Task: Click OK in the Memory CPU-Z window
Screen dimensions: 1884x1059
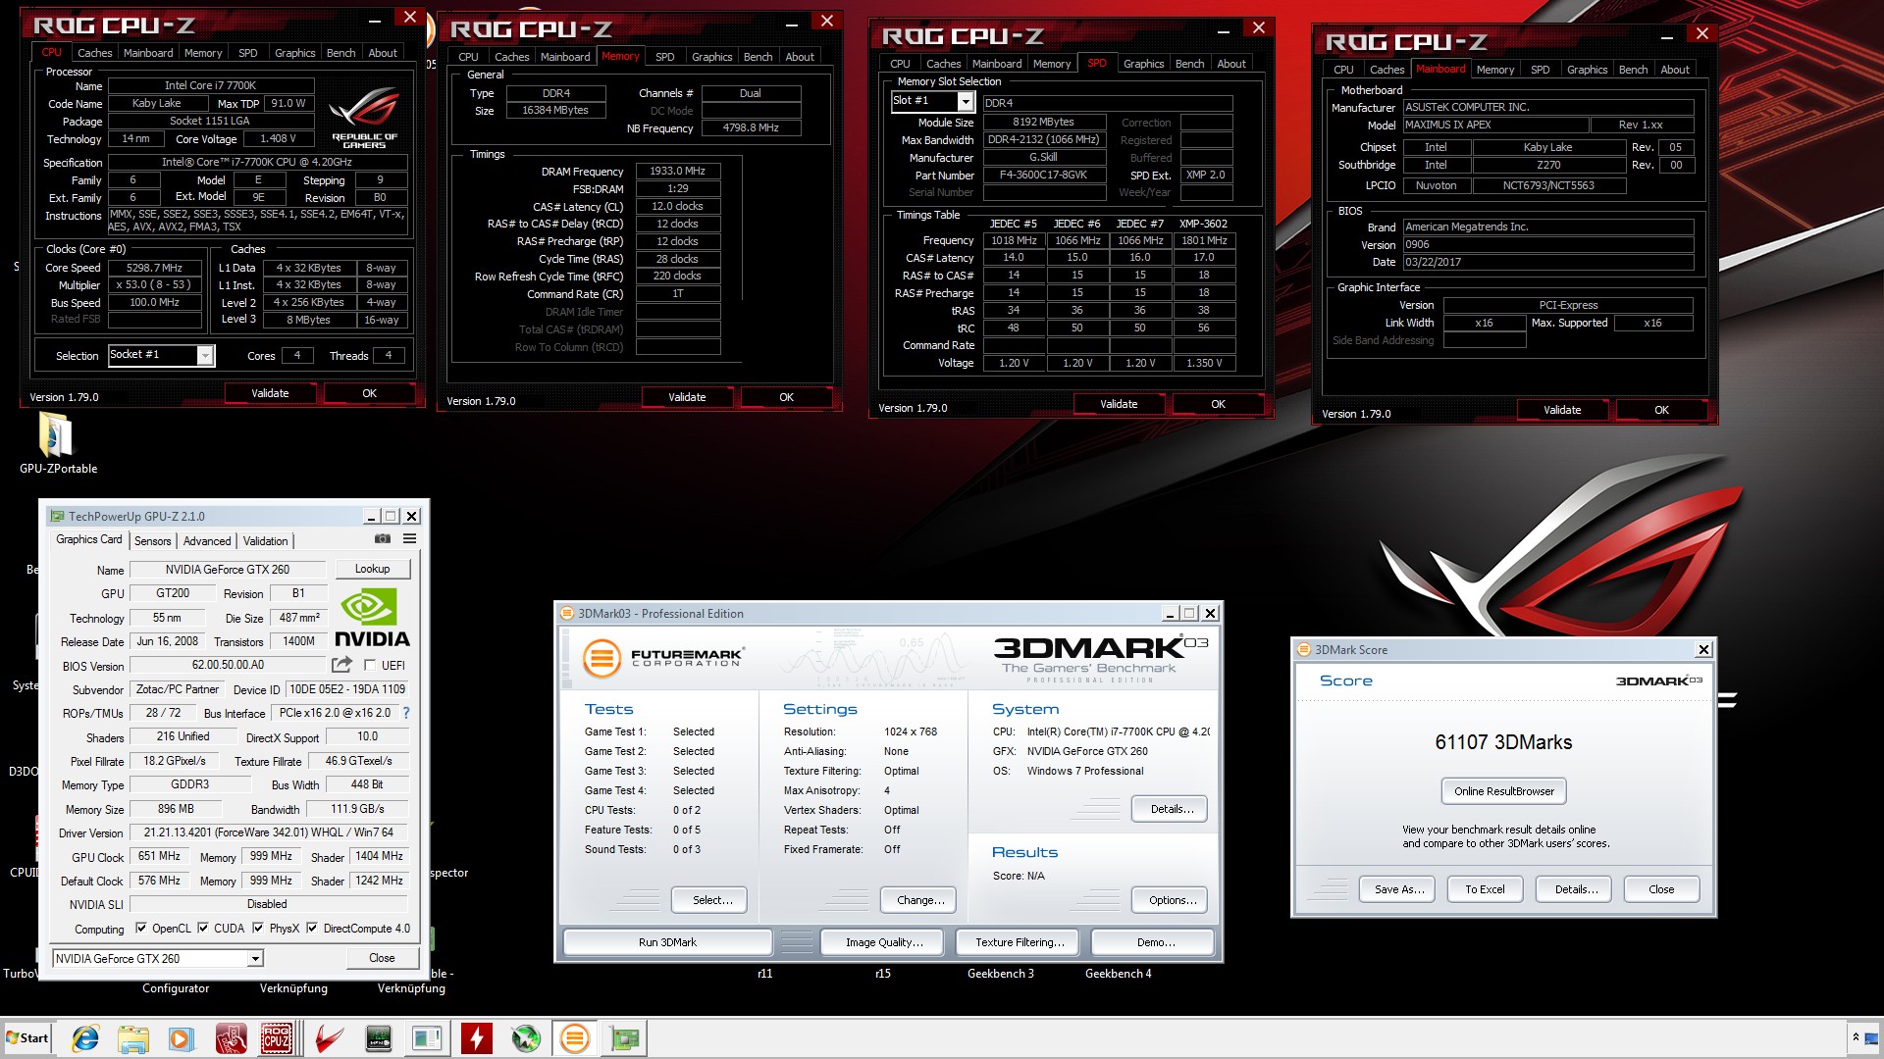Action: tap(786, 397)
